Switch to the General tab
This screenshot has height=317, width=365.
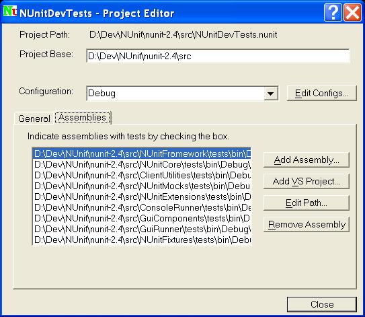tap(34, 118)
